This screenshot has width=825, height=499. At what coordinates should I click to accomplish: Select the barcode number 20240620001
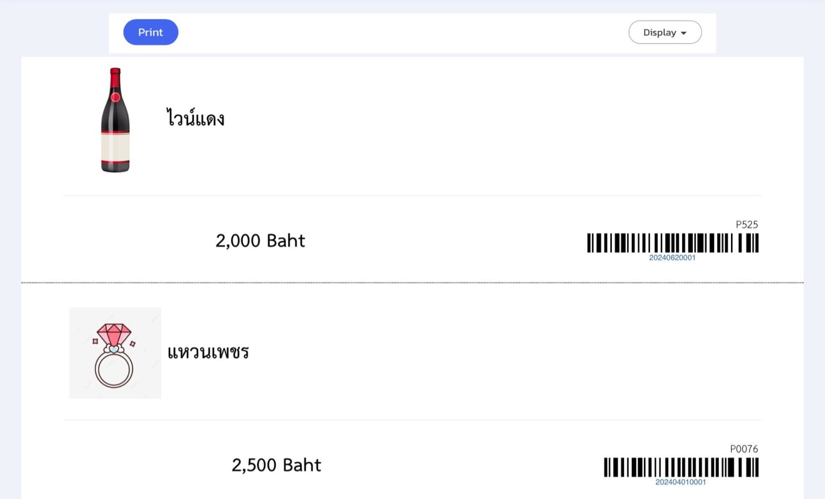[x=671, y=257]
